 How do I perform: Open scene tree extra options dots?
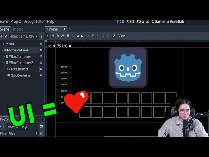click(x=41, y=36)
